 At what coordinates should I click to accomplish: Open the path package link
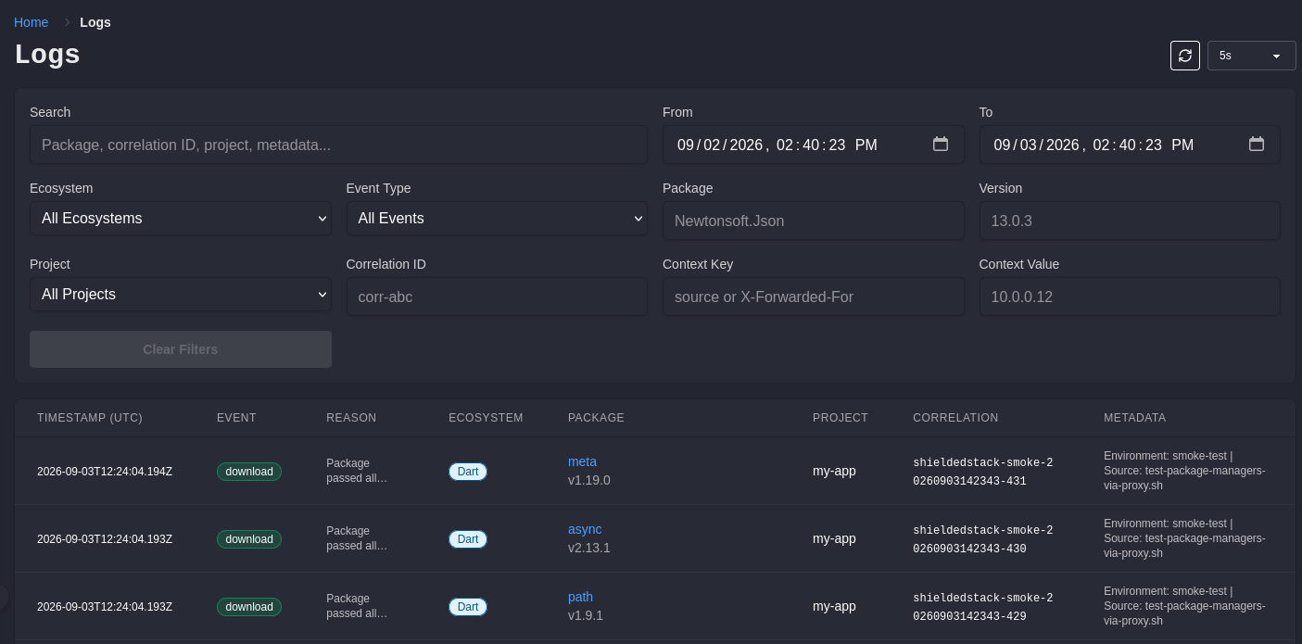coord(580,597)
